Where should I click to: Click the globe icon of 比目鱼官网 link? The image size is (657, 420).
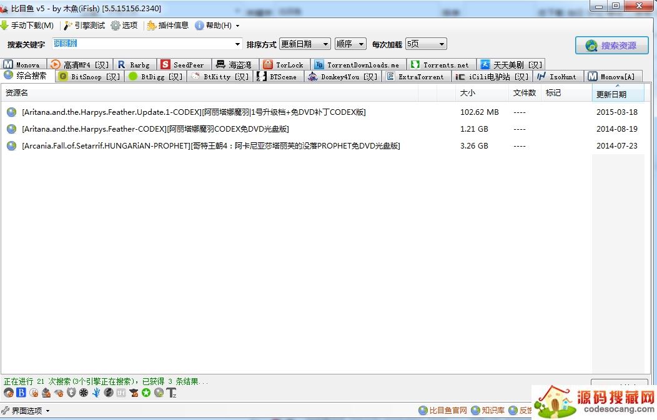tap(423, 411)
